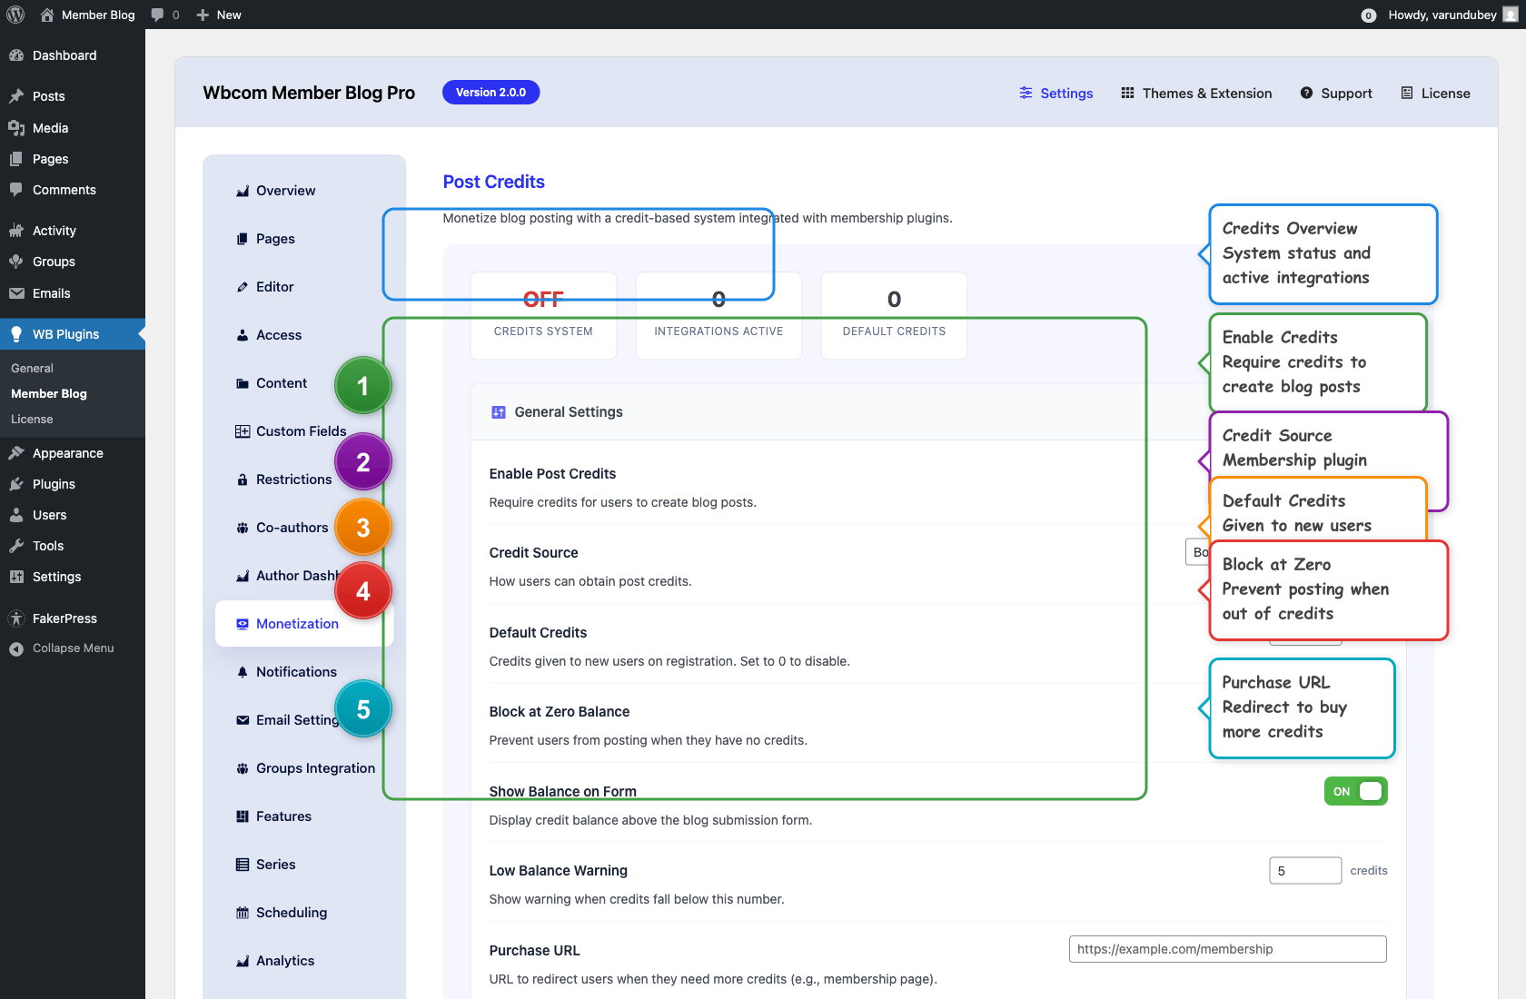Click the Notifications bell icon

click(x=243, y=672)
